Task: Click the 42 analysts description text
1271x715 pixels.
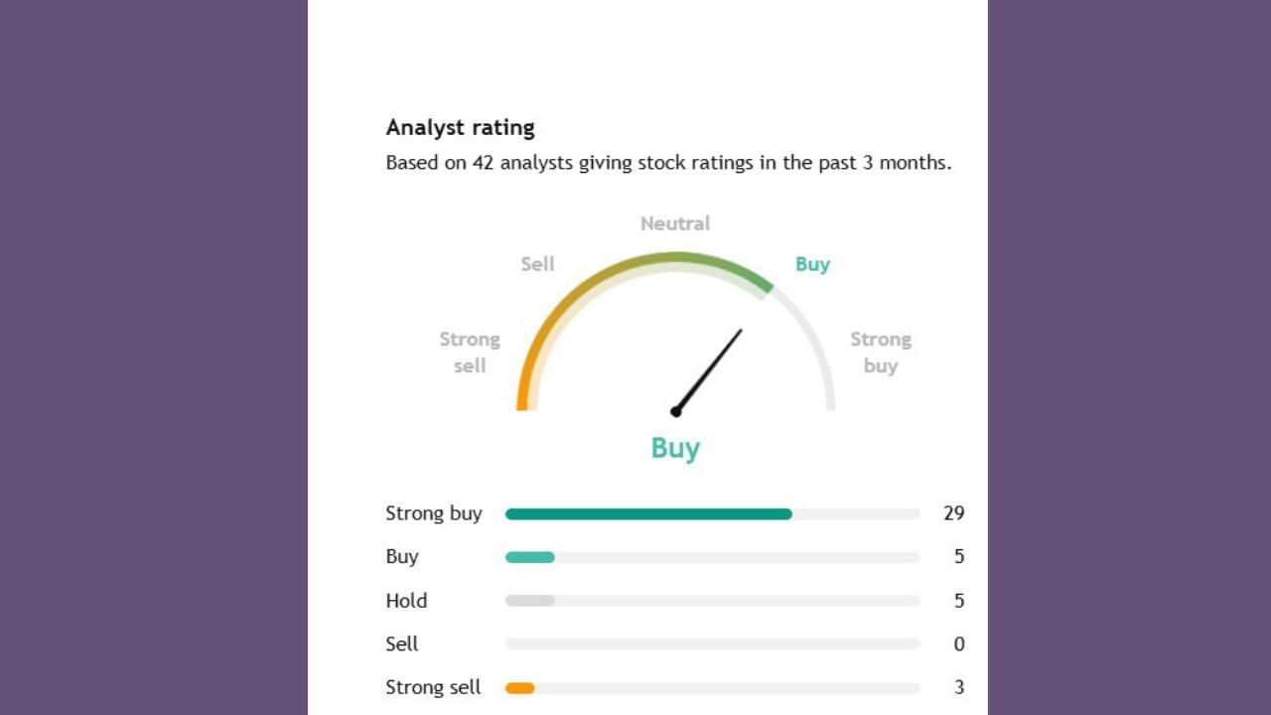Action: [x=668, y=163]
